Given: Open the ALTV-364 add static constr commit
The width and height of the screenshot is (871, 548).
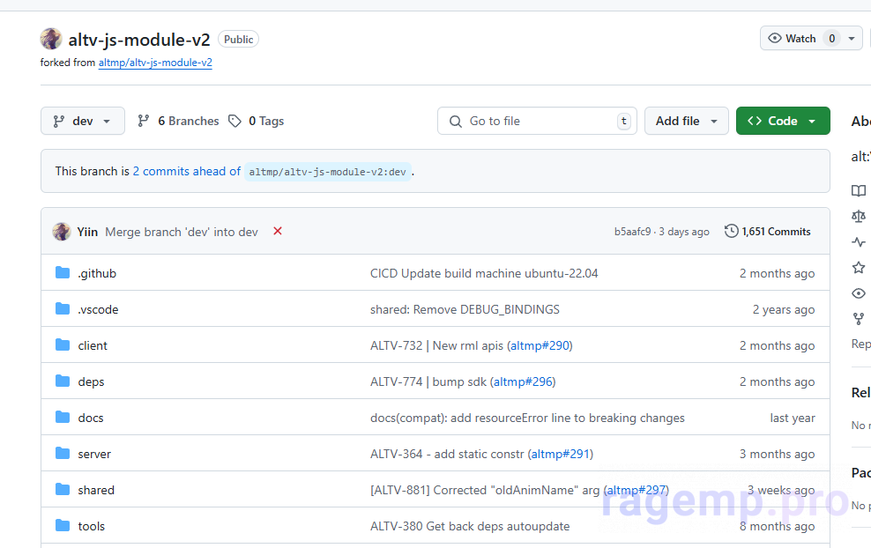Looking at the screenshot, I should click(447, 454).
